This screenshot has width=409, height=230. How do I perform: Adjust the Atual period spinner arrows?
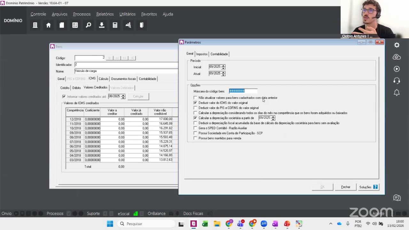[223, 73]
